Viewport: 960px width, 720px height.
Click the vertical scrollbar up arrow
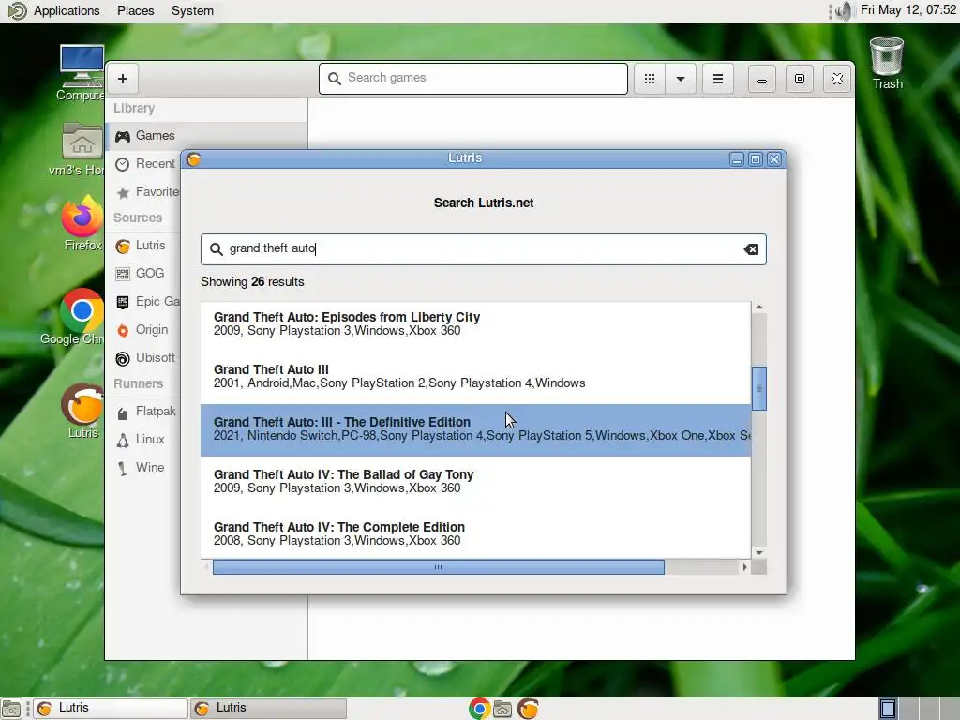point(759,307)
